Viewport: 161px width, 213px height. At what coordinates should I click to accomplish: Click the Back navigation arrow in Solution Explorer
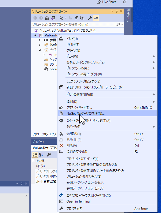[35, 18]
